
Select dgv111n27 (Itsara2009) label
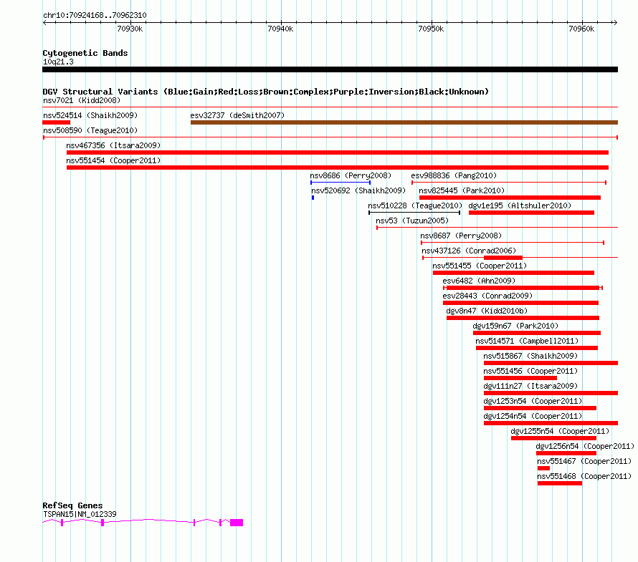(530, 386)
